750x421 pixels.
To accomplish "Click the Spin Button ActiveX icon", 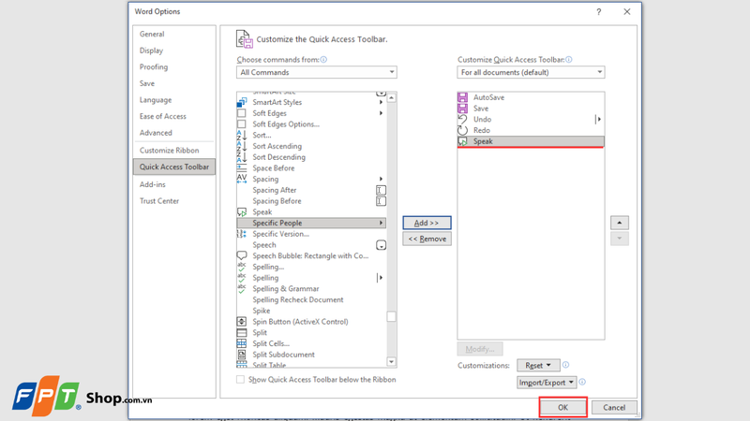I will (x=242, y=322).
